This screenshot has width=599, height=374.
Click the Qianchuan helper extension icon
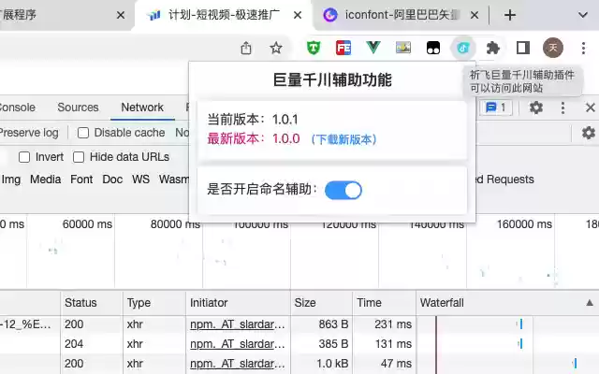(463, 48)
